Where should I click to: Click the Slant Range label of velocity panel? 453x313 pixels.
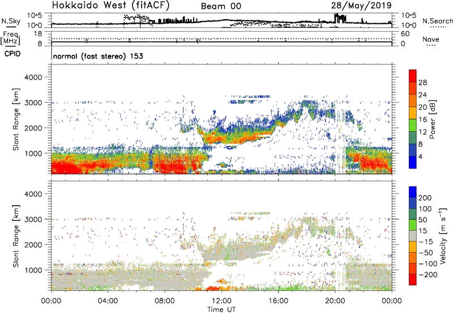pyautogui.click(x=16, y=236)
